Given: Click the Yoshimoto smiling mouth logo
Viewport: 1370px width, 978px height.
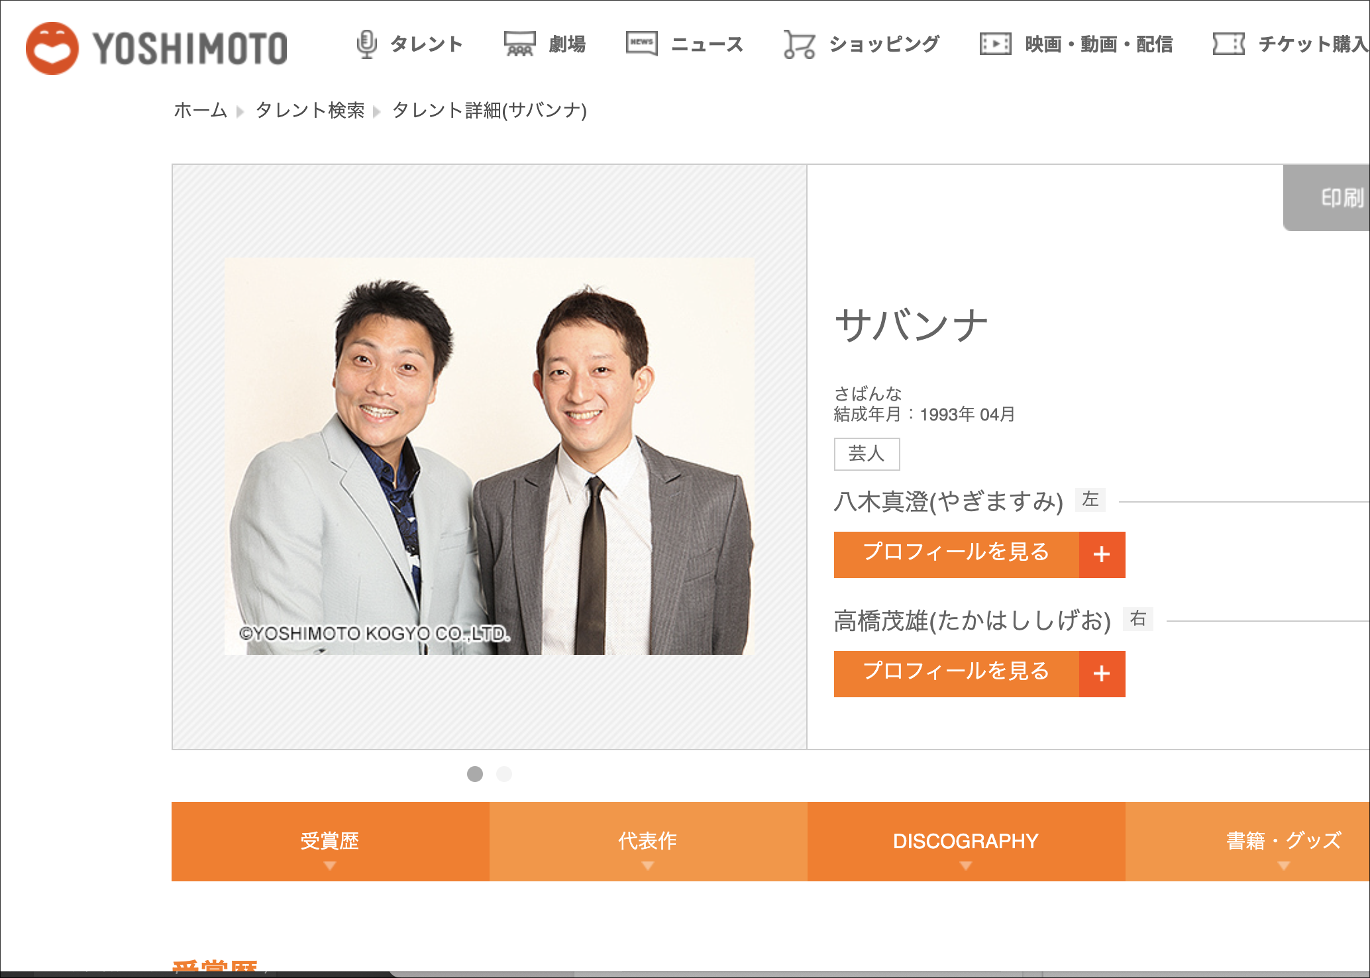Looking at the screenshot, I should coord(52,48).
